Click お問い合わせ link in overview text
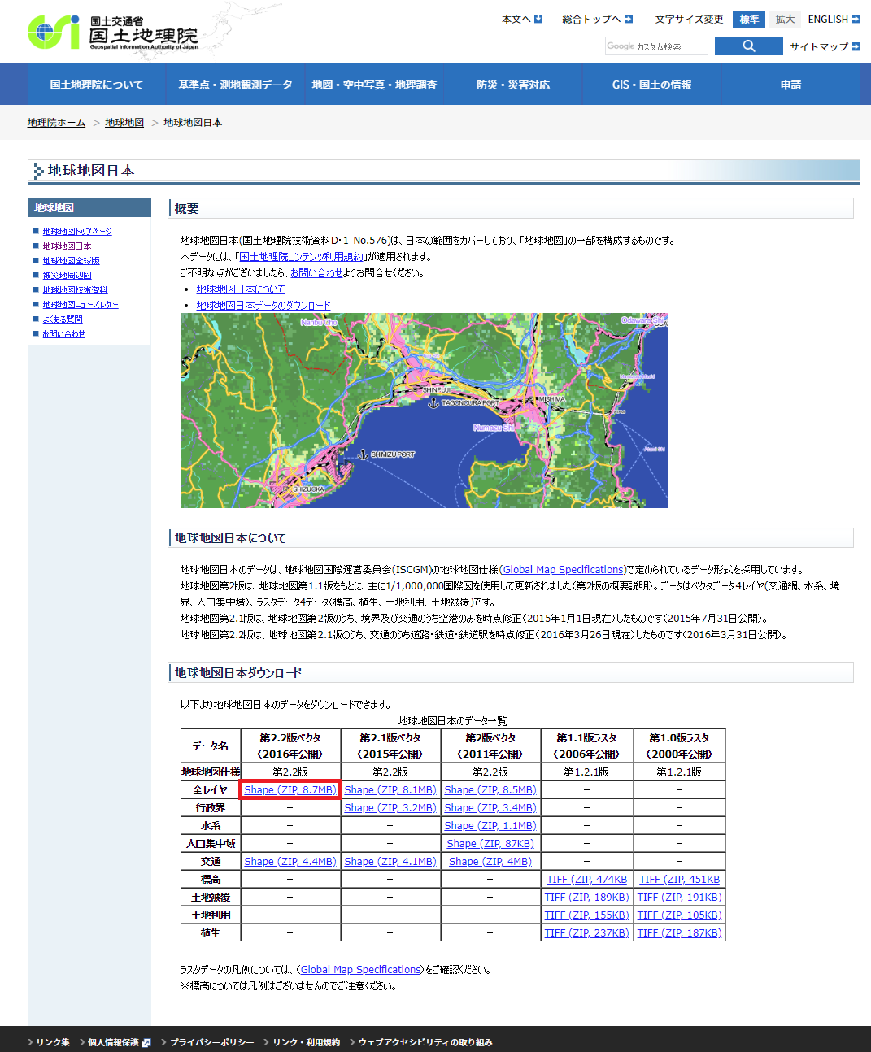Screen dimensions: 871x1052 click(x=316, y=273)
